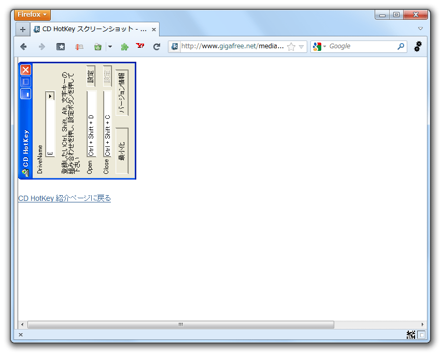Image resolution: width=442 pixels, height=355 pixels.
Task: Expand dropdown arrow beside basket icon
Action: (110, 47)
